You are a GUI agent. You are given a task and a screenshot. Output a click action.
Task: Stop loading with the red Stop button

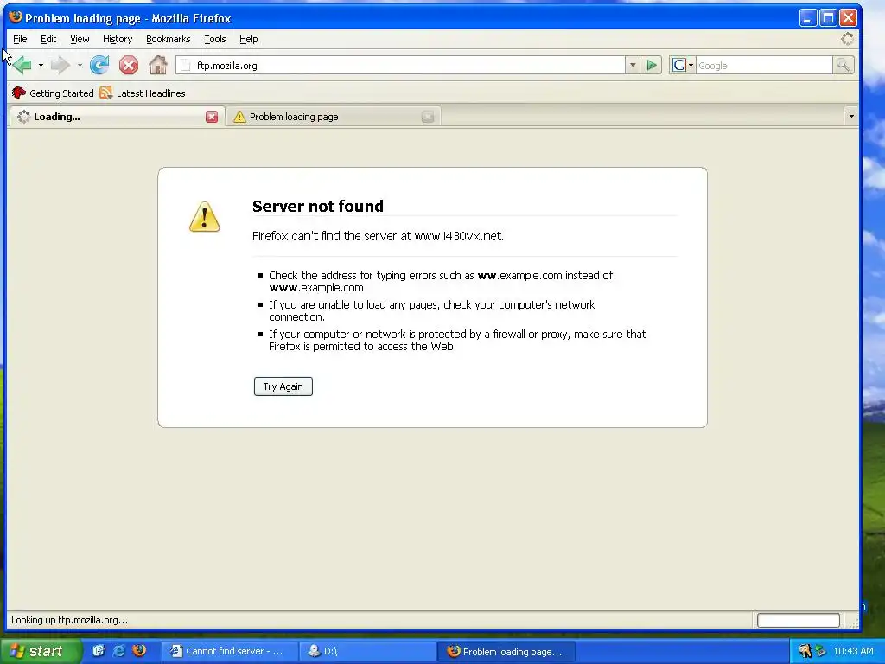pyautogui.click(x=129, y=66)
